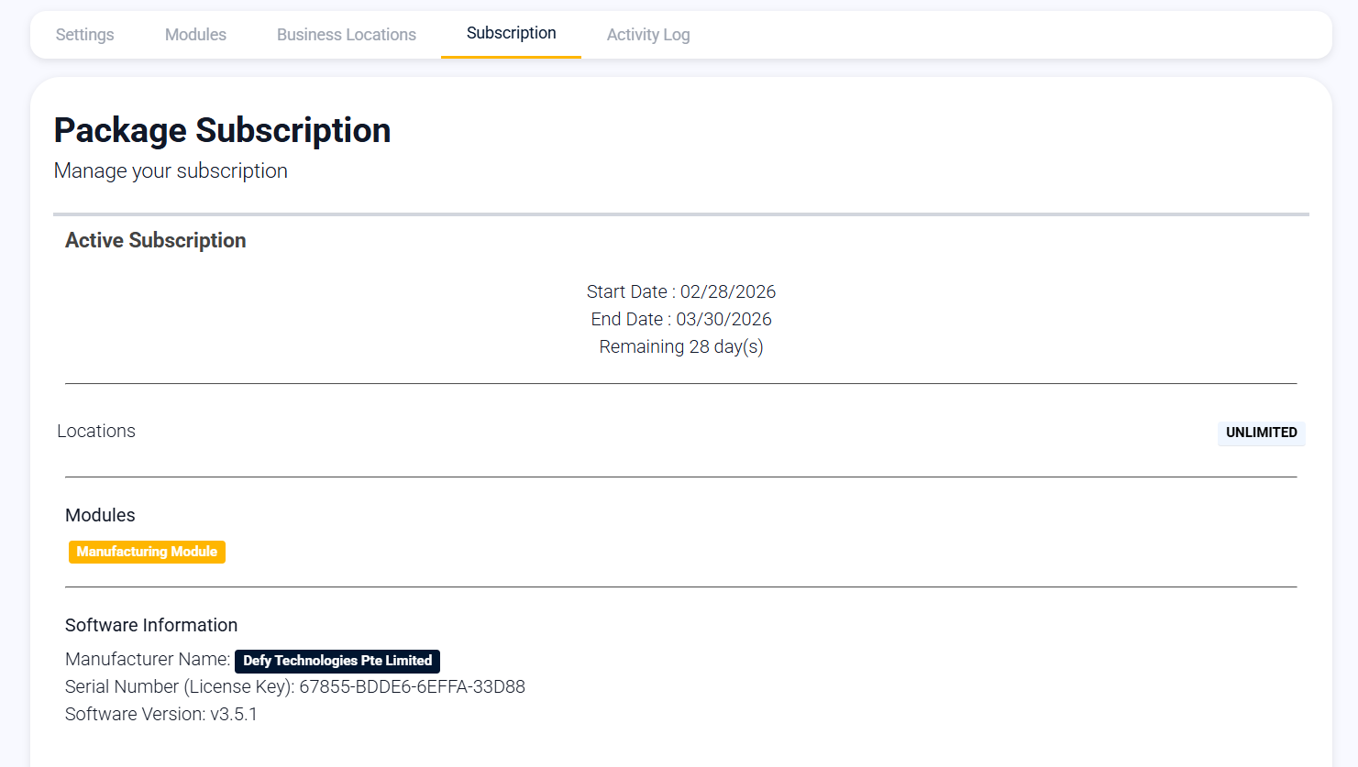Click the Locations row label

[x=96, y=431]
